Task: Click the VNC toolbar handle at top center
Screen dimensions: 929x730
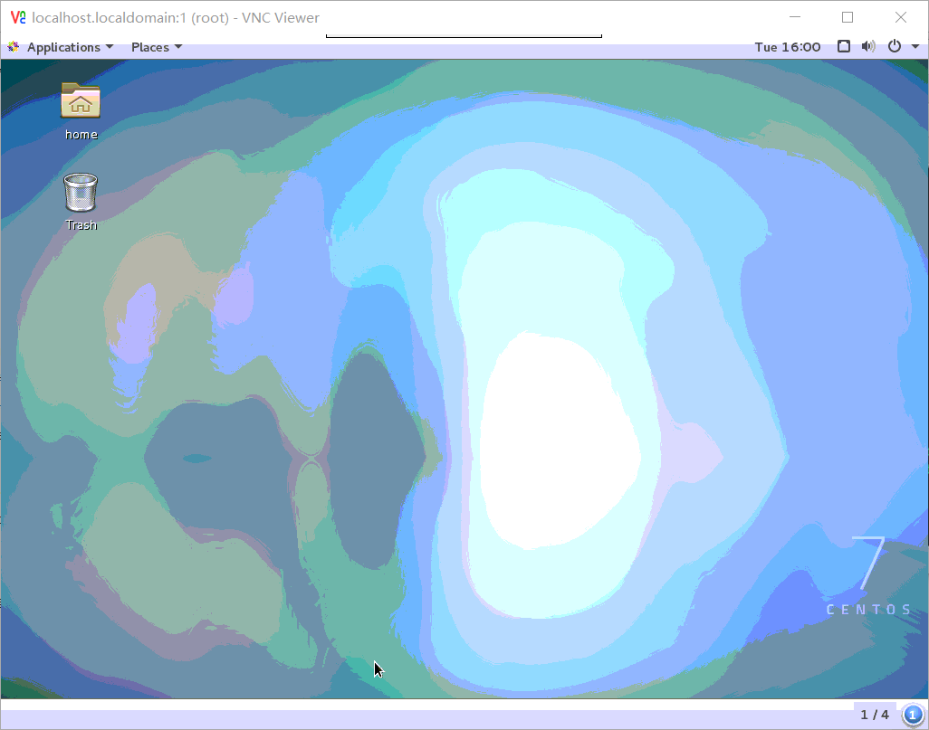Action: point(464,35)
